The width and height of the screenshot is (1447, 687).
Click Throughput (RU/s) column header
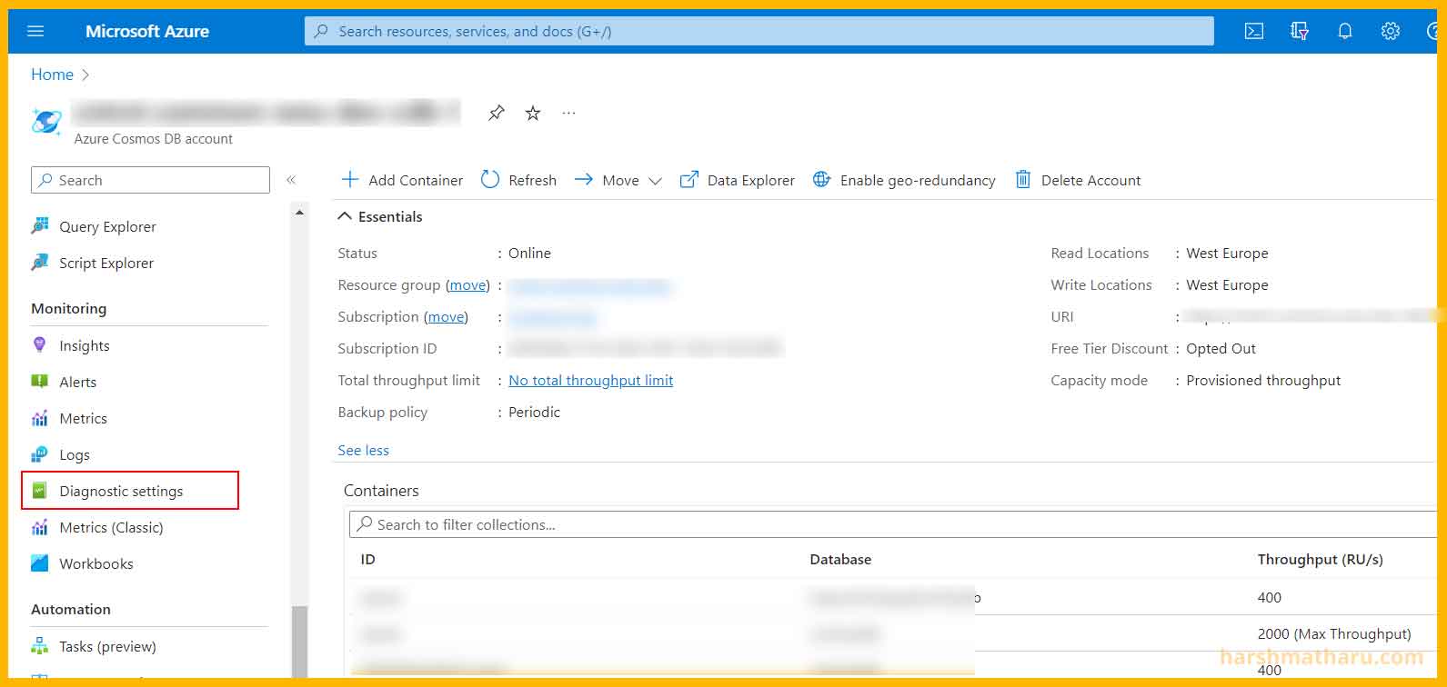click(x=1320, y=559)
